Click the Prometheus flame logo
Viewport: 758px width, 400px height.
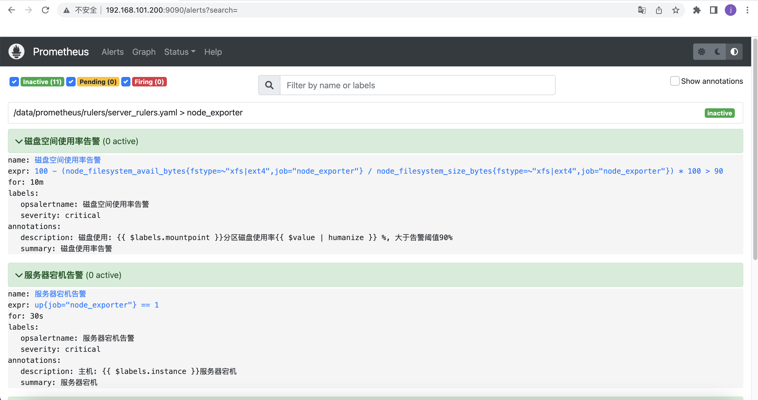(x=17, y=51)
